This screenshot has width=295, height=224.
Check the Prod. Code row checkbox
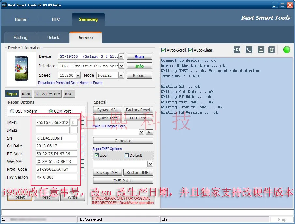click(x=82, y=169)
